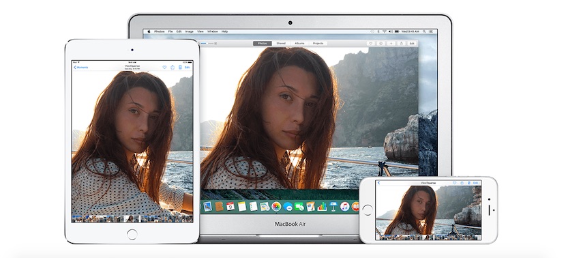Tap the thumbnail scrubber strip on the iPad
The image size is (566, 258).
tap(132, 218)
